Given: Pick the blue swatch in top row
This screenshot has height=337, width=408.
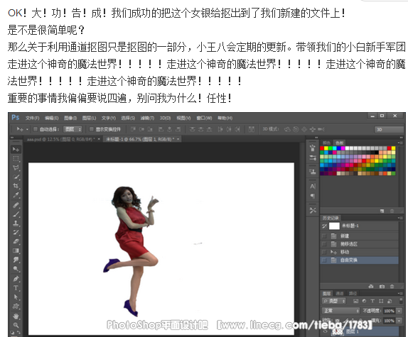Looking at the screenshot, I should [339, 148].
